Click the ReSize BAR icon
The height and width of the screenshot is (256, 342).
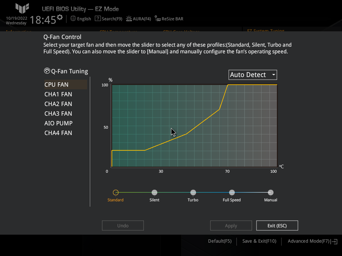pos(157,19)
